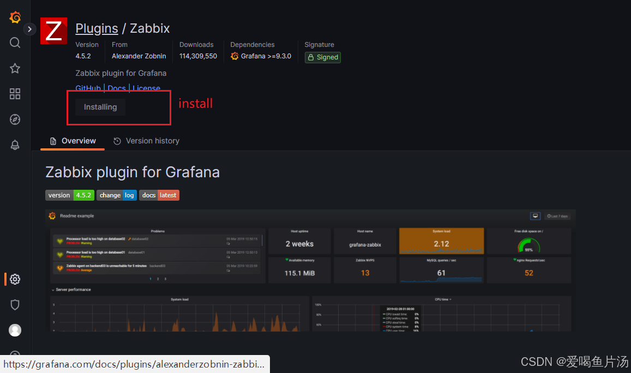
Task: Click the author name Alexander Zobnin
Action: pos(139,56)
